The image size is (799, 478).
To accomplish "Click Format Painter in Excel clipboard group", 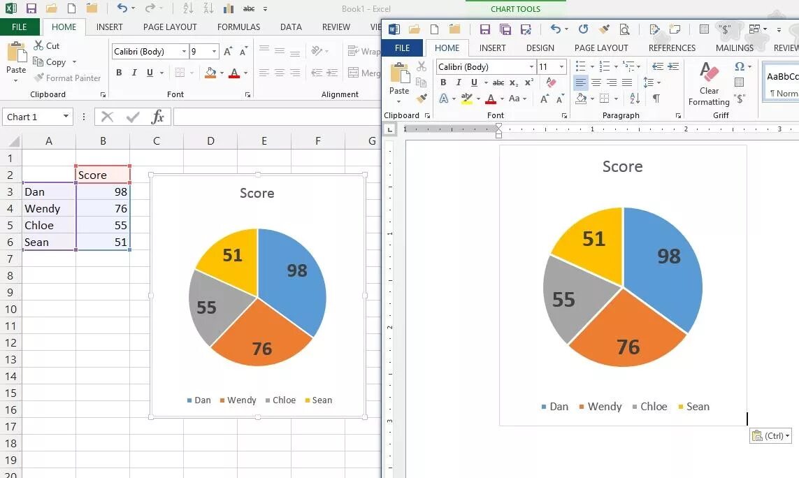I will [x=67, y=78].
